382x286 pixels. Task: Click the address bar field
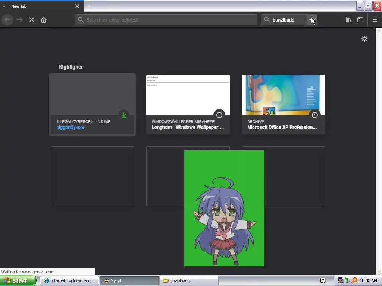pyautogui.click(x=166, y=20)
